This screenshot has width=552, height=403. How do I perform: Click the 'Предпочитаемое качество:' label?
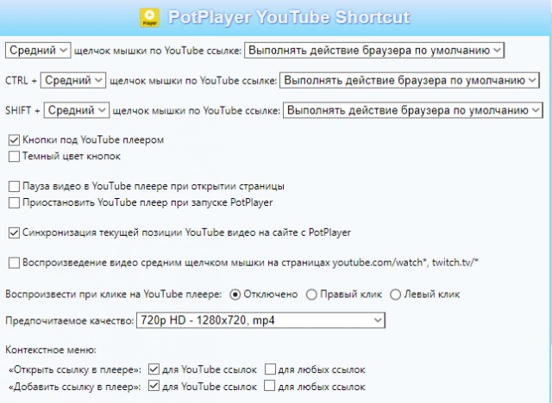(x=70, y=321)
